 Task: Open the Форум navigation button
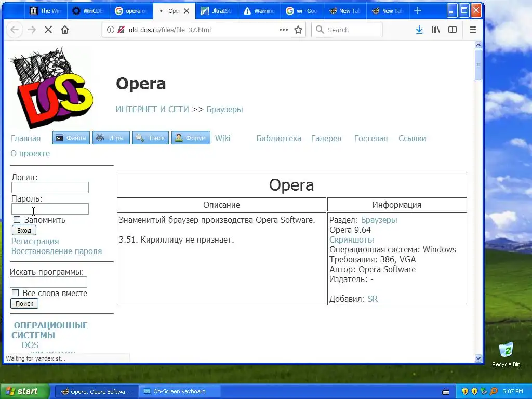tap(191, 138)
